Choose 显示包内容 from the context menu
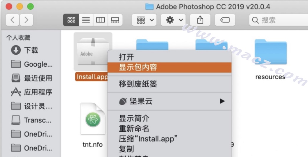308x157 pixels. [x=169, y=67]
